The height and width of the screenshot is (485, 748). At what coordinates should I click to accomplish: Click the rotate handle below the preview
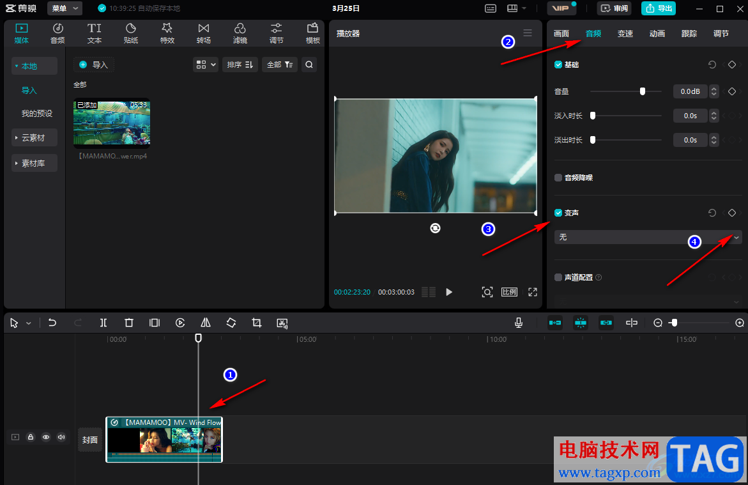[435, 228]
